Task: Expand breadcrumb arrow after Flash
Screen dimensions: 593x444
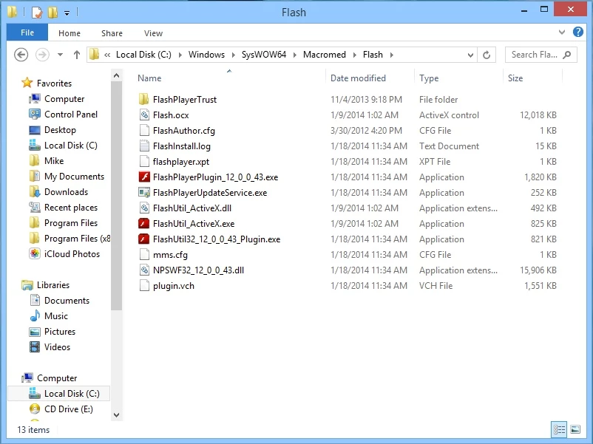Action: coord(391,55)
